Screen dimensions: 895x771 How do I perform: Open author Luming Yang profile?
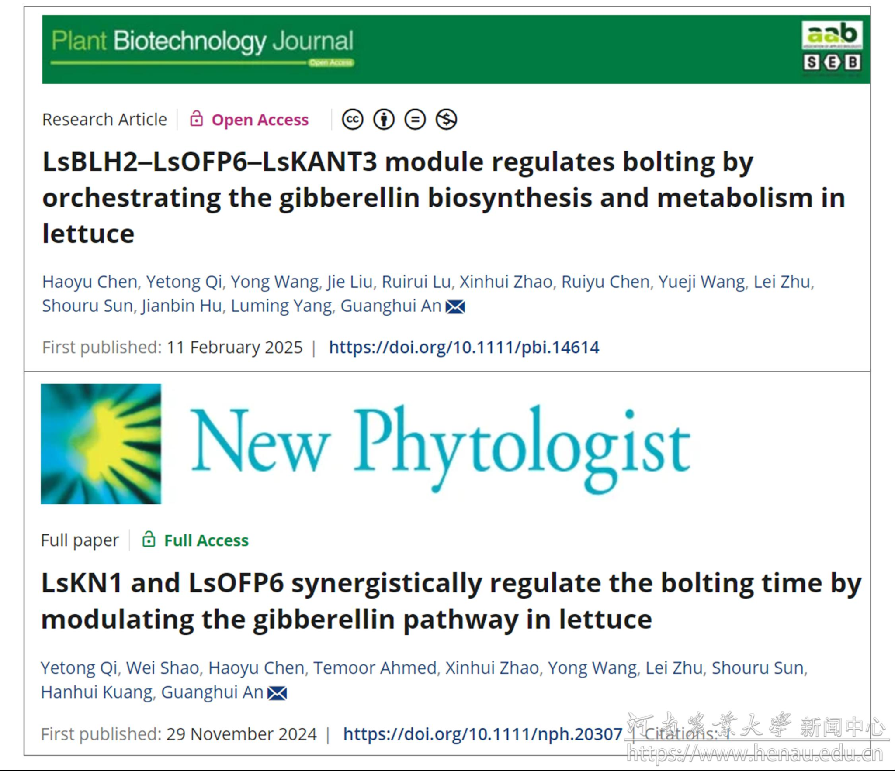click(x=281, y=306)
